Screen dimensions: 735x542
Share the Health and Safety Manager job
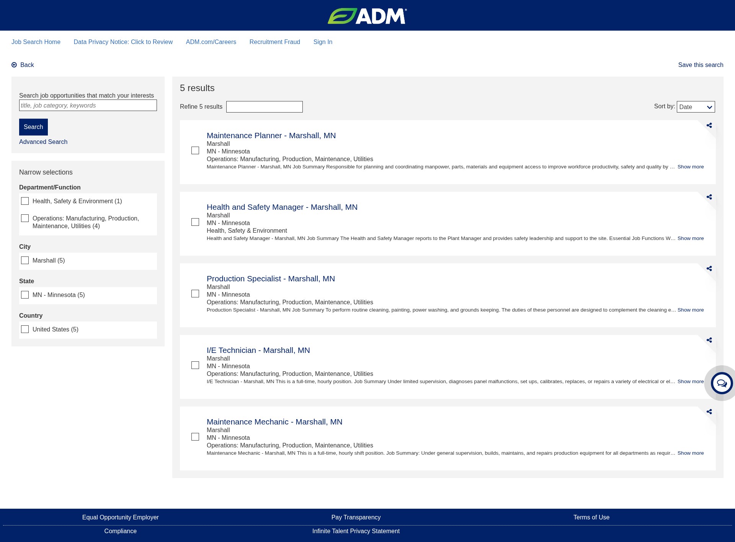click(709, 197)
